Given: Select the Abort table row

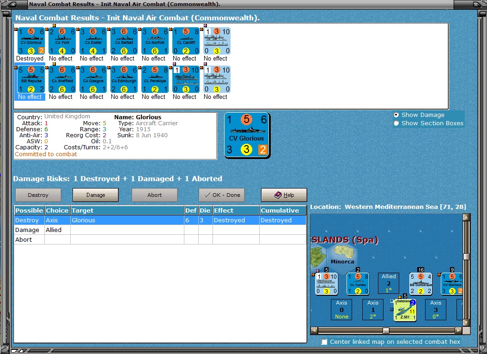Looking at the screenshot, I should click(x=160, y=239).
